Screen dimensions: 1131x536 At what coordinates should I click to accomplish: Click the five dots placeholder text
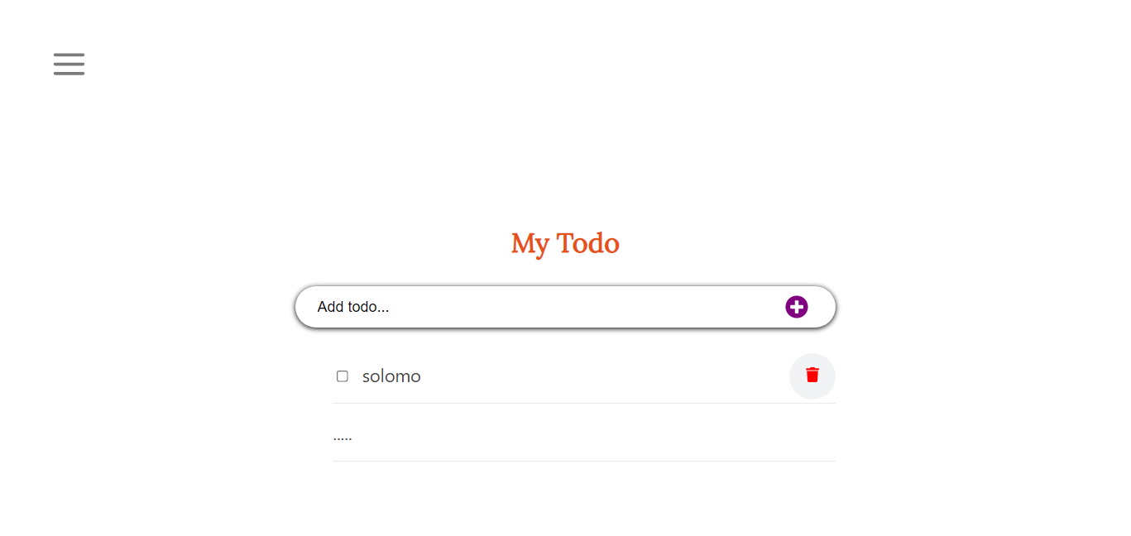[x=343, y=436]
